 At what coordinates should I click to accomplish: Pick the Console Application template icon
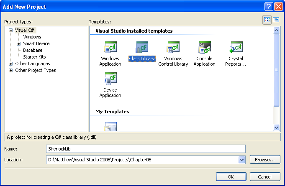pos(204,47)
